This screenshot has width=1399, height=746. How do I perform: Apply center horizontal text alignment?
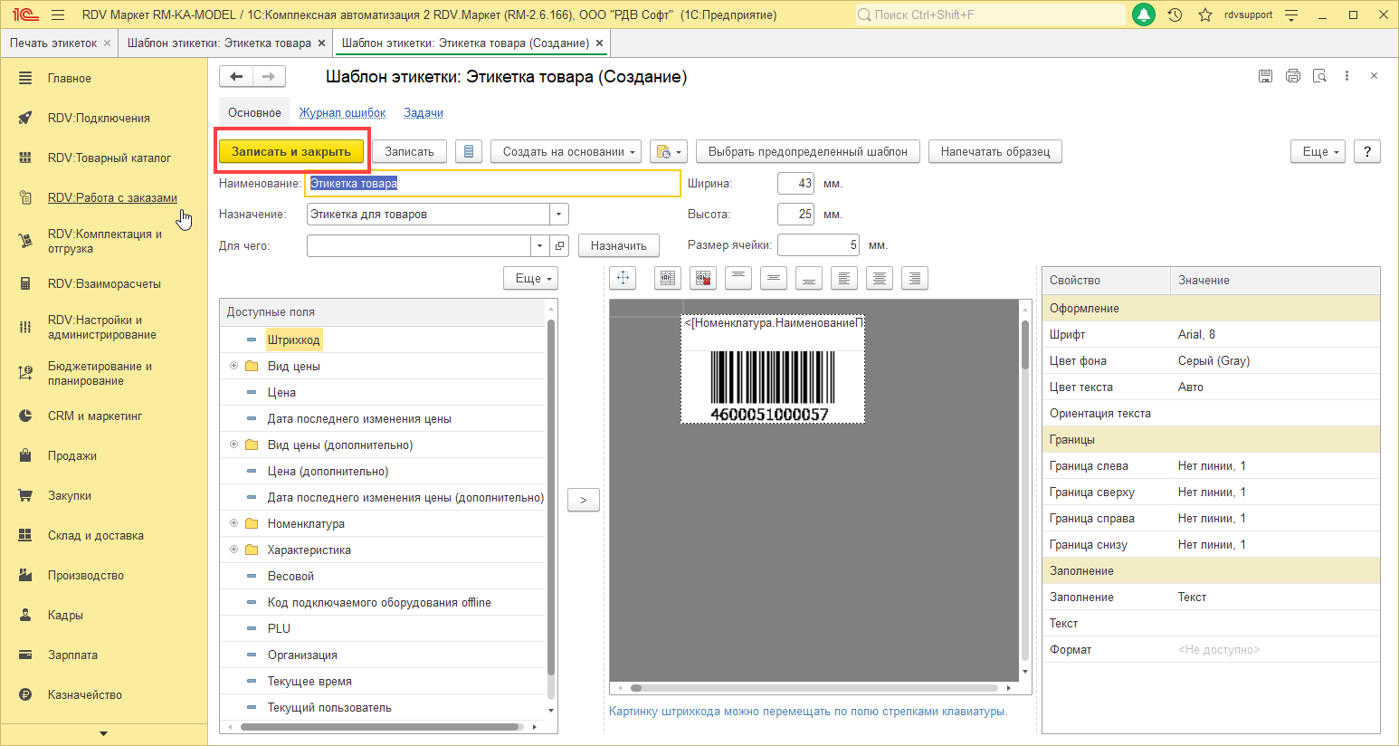(880, 279)
